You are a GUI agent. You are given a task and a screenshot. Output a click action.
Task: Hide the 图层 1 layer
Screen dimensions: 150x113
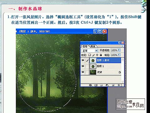(x=83, y=66)
